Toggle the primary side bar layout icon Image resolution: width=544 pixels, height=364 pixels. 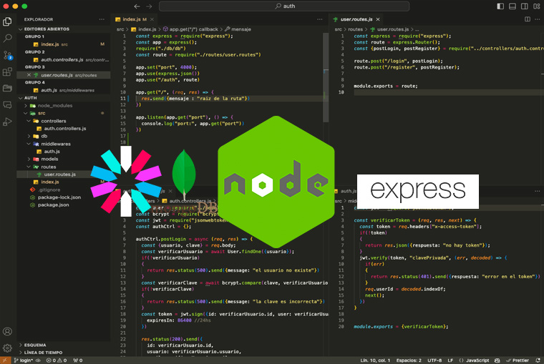click(x=500, y=6)
